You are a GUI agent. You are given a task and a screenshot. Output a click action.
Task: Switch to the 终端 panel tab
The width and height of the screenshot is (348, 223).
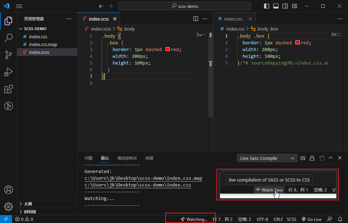pyautogui.click(x=149, y=158)
